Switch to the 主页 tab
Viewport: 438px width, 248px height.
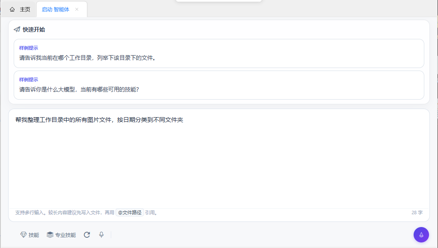click(20, 9)
